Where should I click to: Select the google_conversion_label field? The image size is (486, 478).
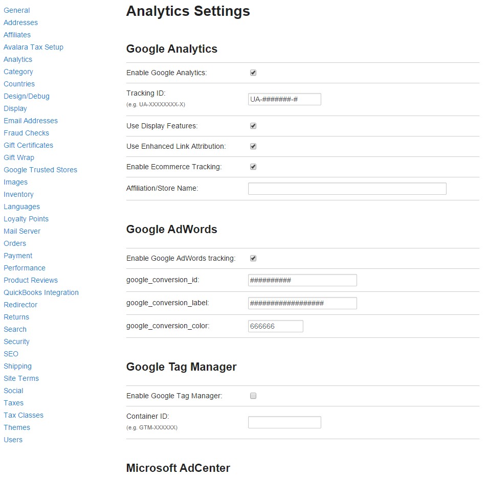click(302, 303)
